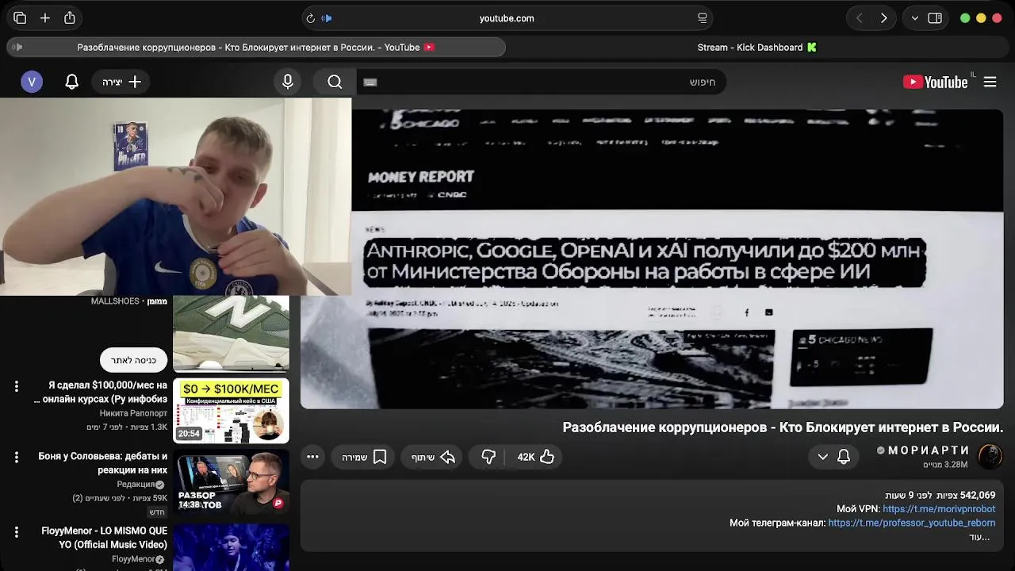Like the video with 42K likes
This screenshot has height=571, width=1015.
(x=536, y=457)
